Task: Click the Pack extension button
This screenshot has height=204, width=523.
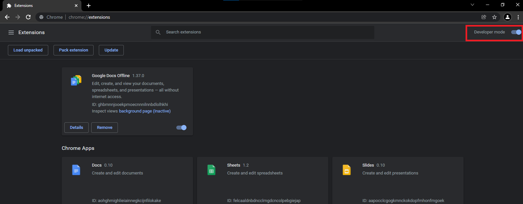Action: pyautogui.click(x=74, y=50)
